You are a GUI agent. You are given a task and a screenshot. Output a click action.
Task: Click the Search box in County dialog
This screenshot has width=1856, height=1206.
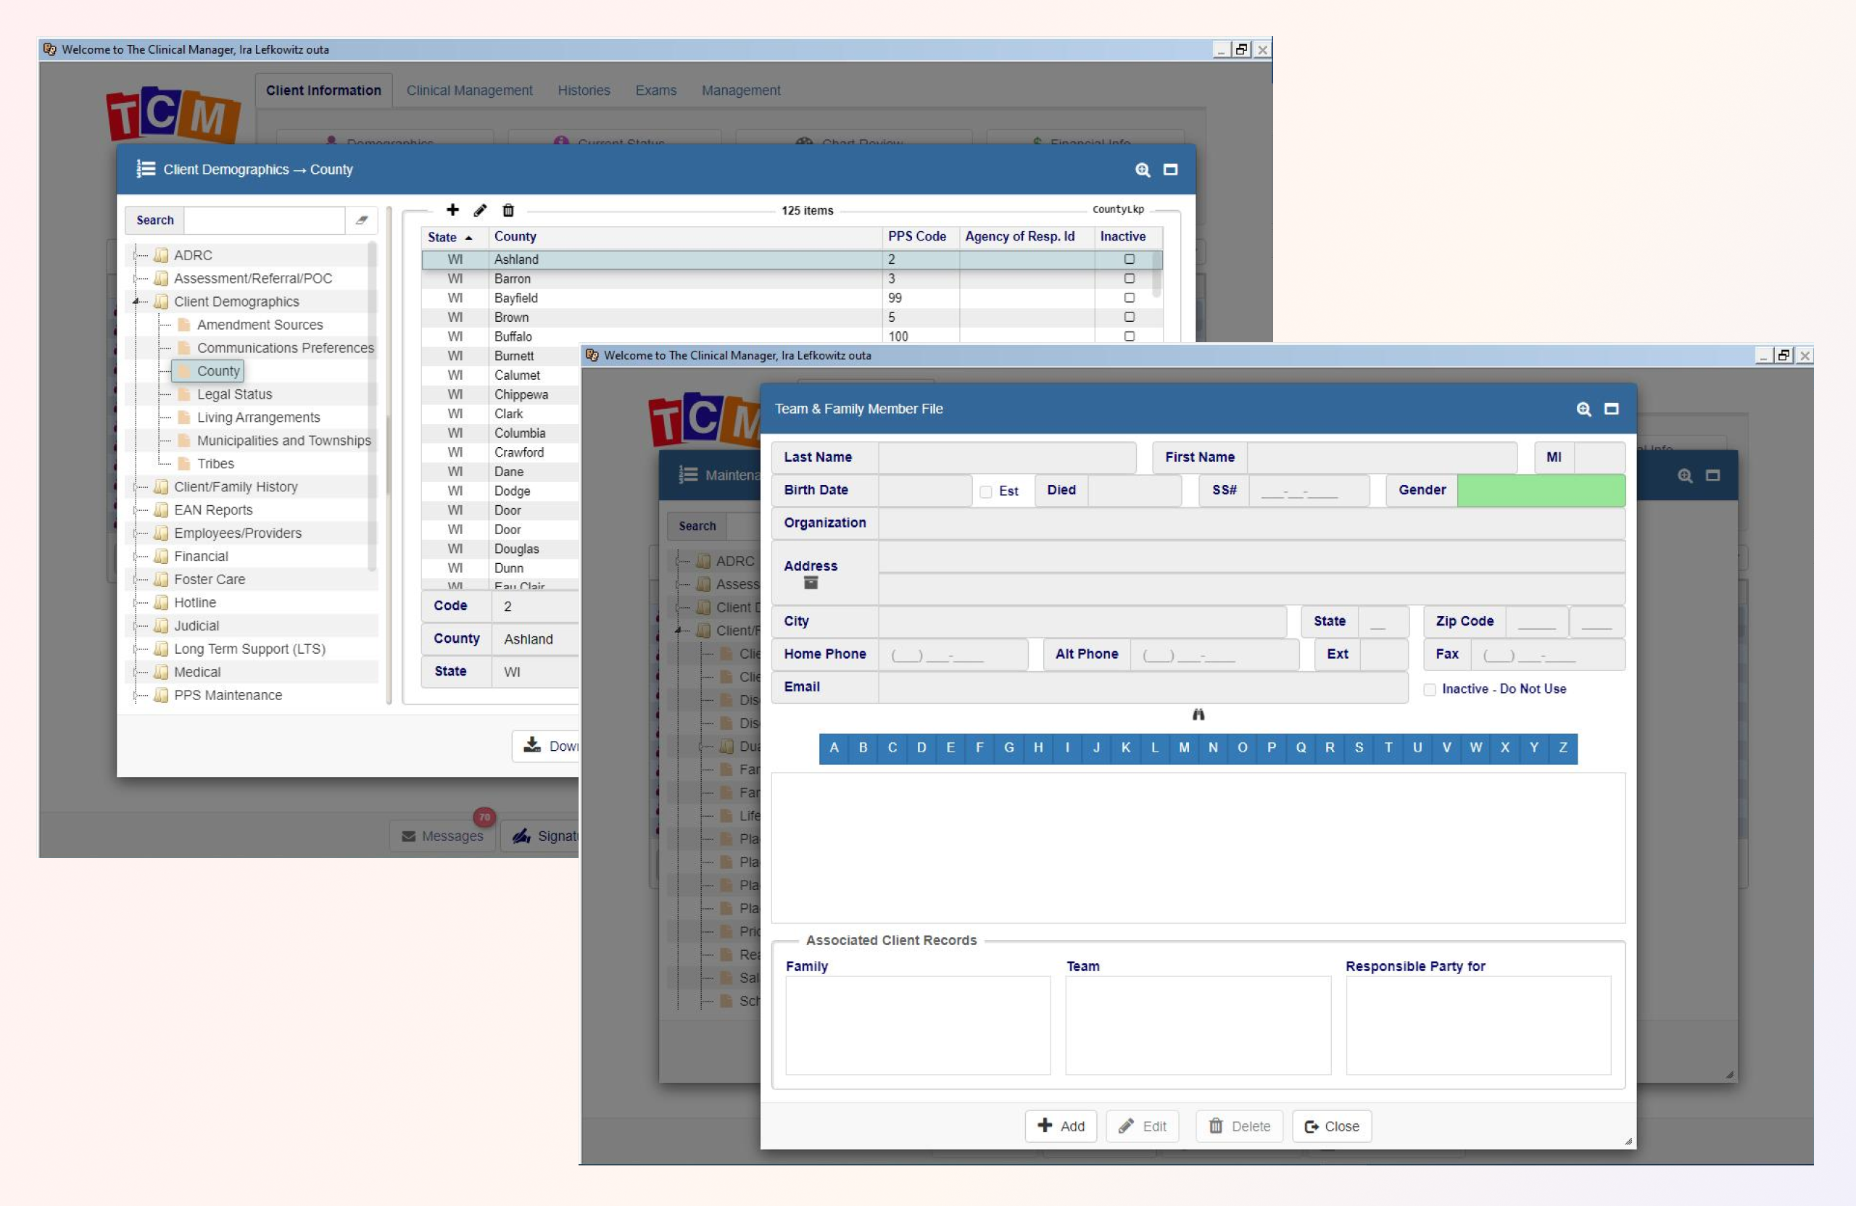pyautogui.click(x=265, y=220)
